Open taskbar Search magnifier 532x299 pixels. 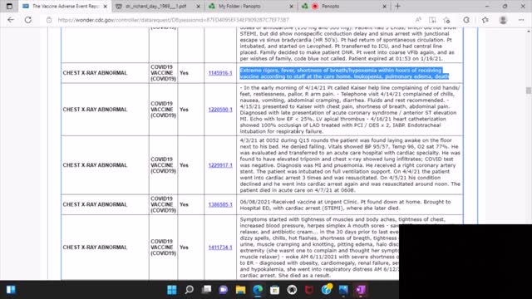190,290
